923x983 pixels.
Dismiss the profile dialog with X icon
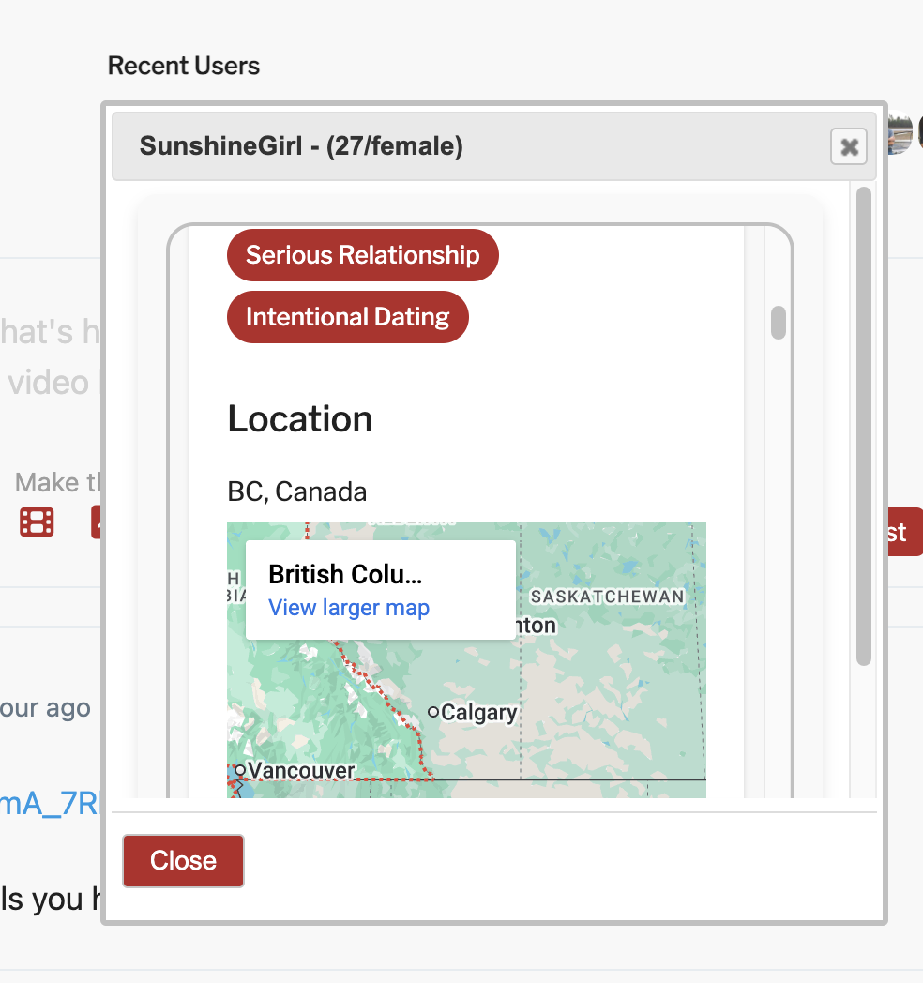click(849, 146)
